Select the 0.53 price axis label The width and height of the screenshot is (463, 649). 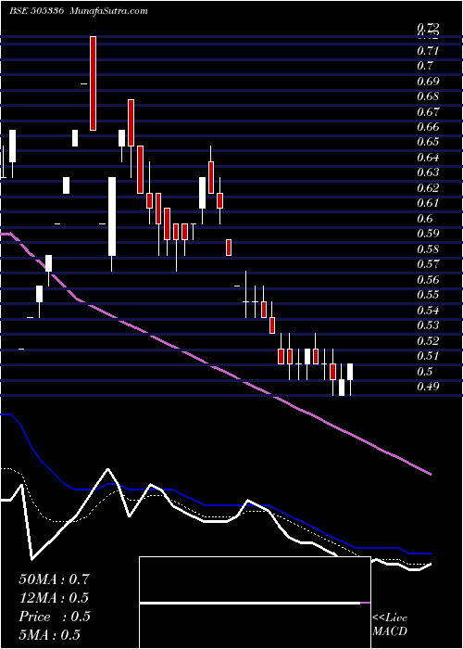[x=428, y=325]
